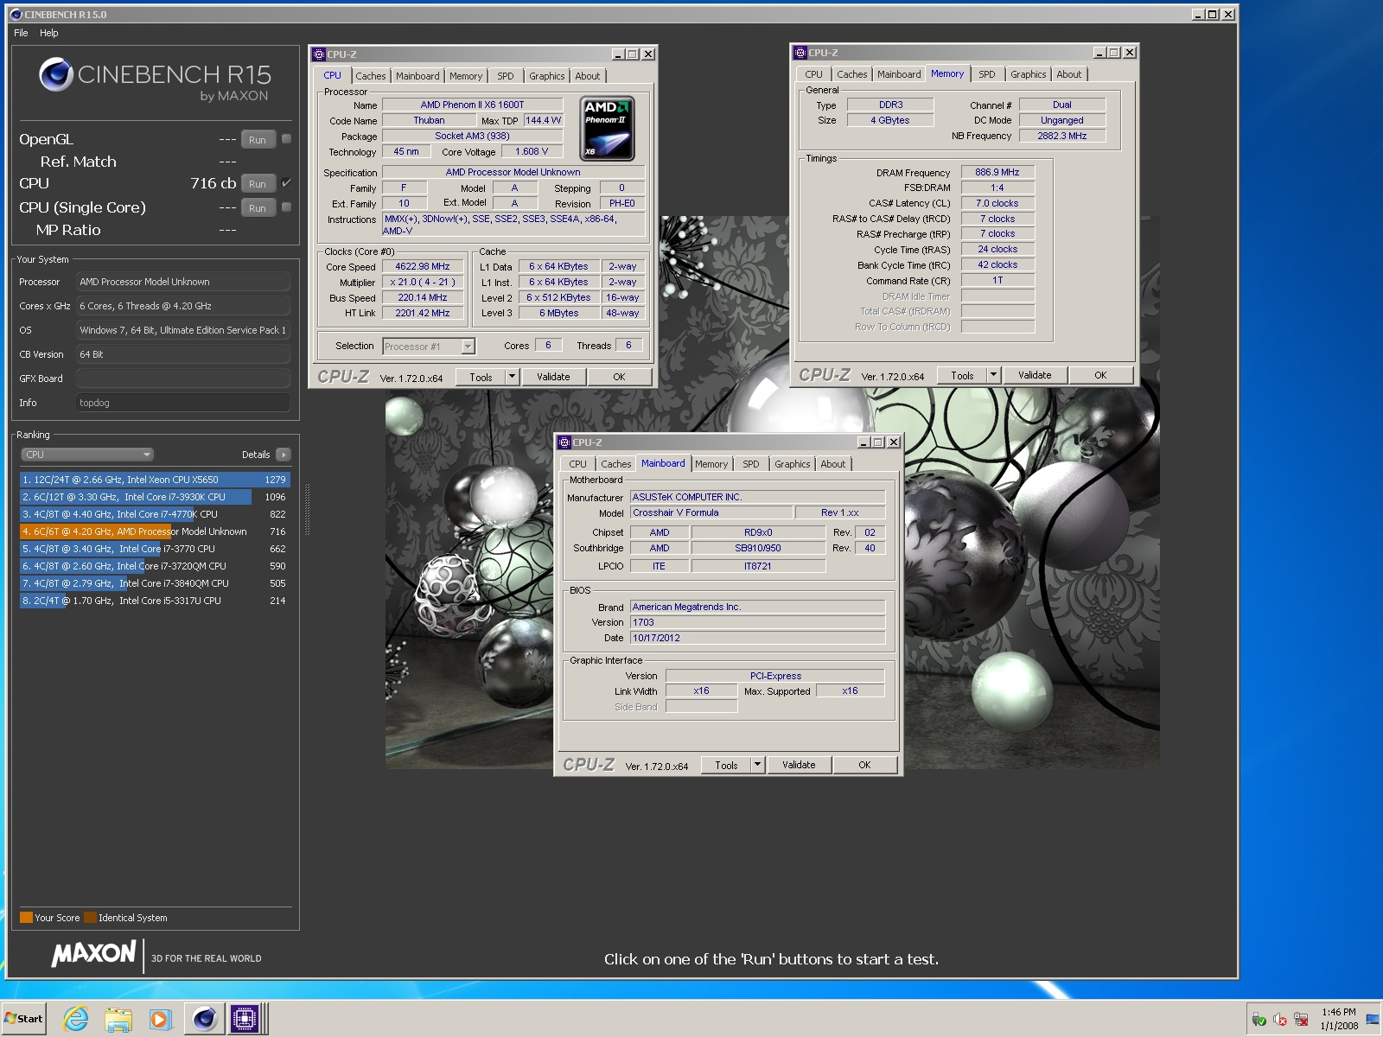1383x1037 pixels.
Task: Click OK in memory CPU-Z window
Action: pos(1100,375)
